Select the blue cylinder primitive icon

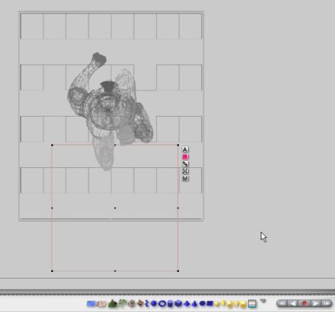170,304
